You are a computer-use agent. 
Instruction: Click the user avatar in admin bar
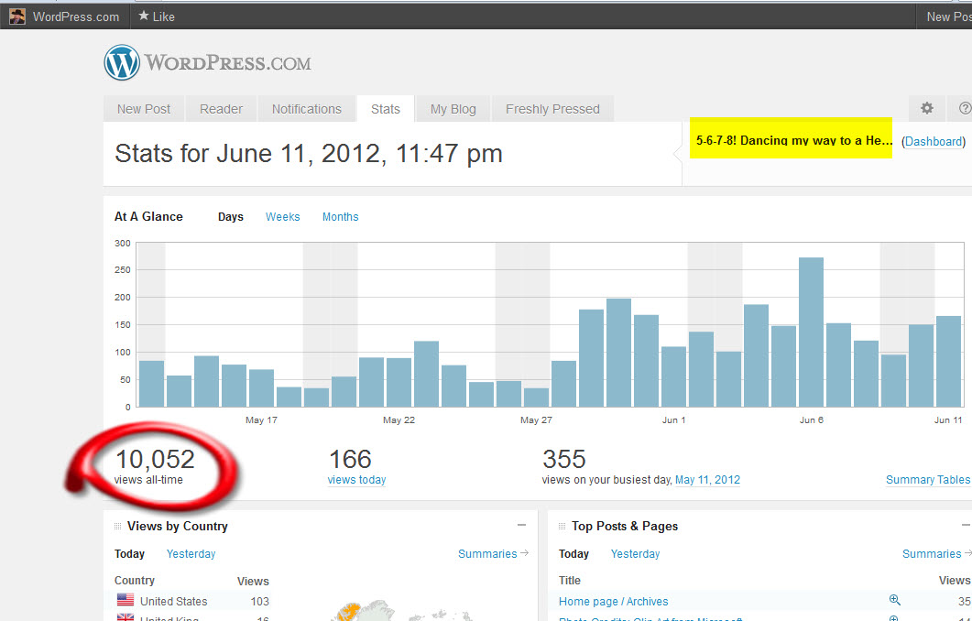click(x=17, y=16)
